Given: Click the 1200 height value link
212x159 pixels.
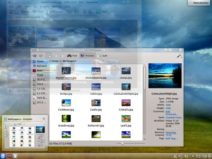Looking at the screenshot, I should point(168,108).
